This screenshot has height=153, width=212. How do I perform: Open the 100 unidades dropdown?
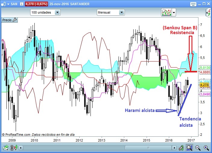(x=45, y=12)
